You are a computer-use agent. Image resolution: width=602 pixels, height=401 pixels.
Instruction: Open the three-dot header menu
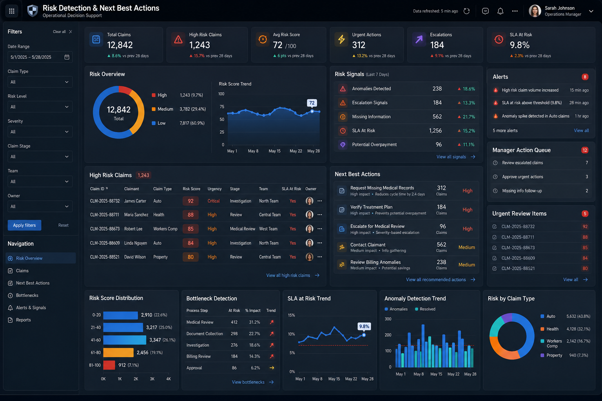point(515,11)
